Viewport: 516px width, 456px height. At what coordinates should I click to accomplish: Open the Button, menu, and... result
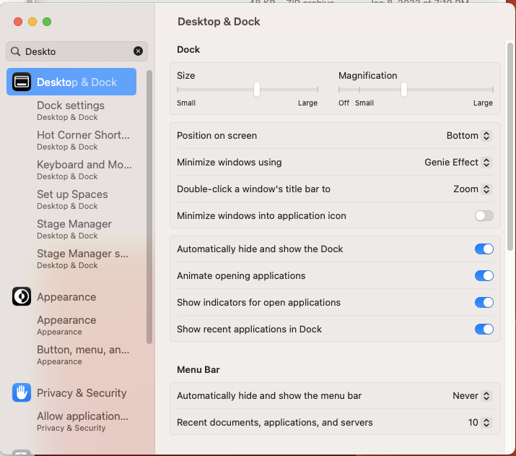click(x=83, y=355)
